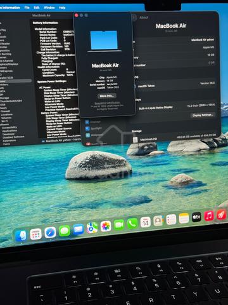
Task: Click the Display Settings... button
Action: point(203,115)
